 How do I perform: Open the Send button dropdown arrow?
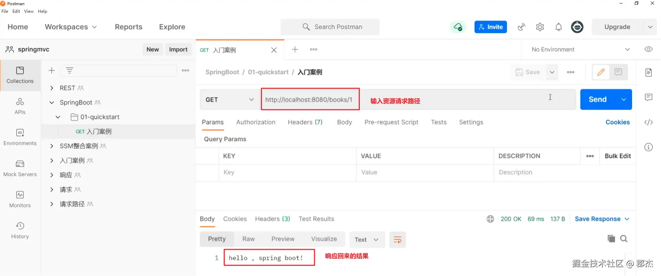point(624,99)
